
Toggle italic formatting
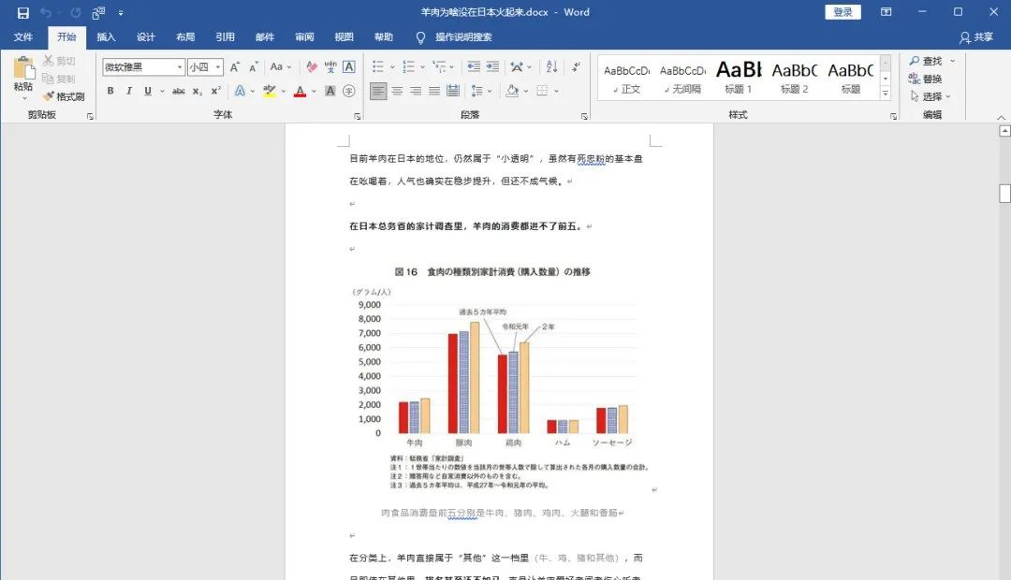point(129,91)
